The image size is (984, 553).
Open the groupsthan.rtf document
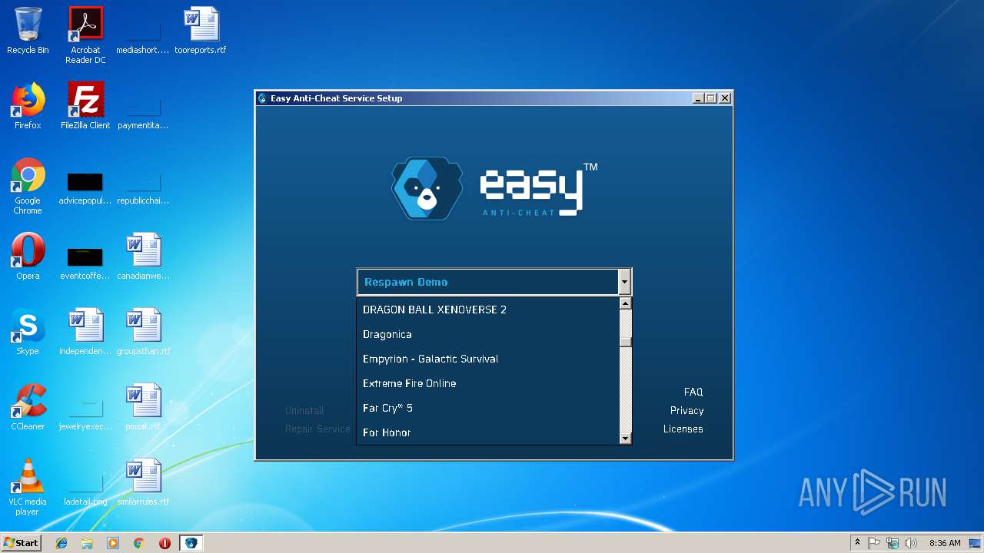tap(143, 332)
